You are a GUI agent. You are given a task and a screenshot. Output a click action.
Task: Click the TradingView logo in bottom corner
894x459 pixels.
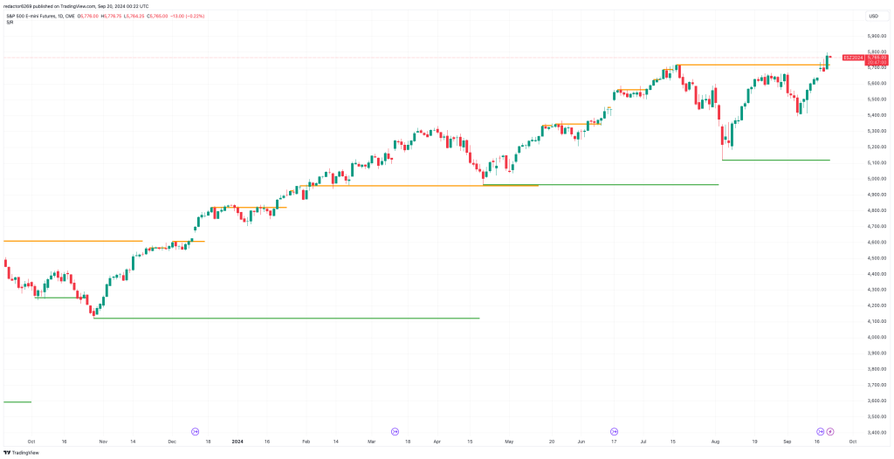[x=24, y=452]
